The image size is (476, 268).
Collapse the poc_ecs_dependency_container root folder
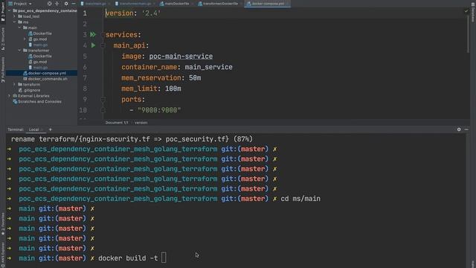(10, 10)
